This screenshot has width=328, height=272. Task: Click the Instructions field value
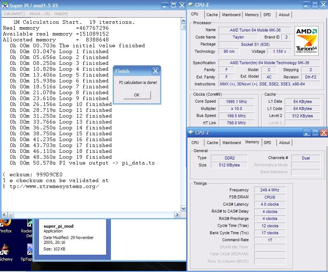270,84
